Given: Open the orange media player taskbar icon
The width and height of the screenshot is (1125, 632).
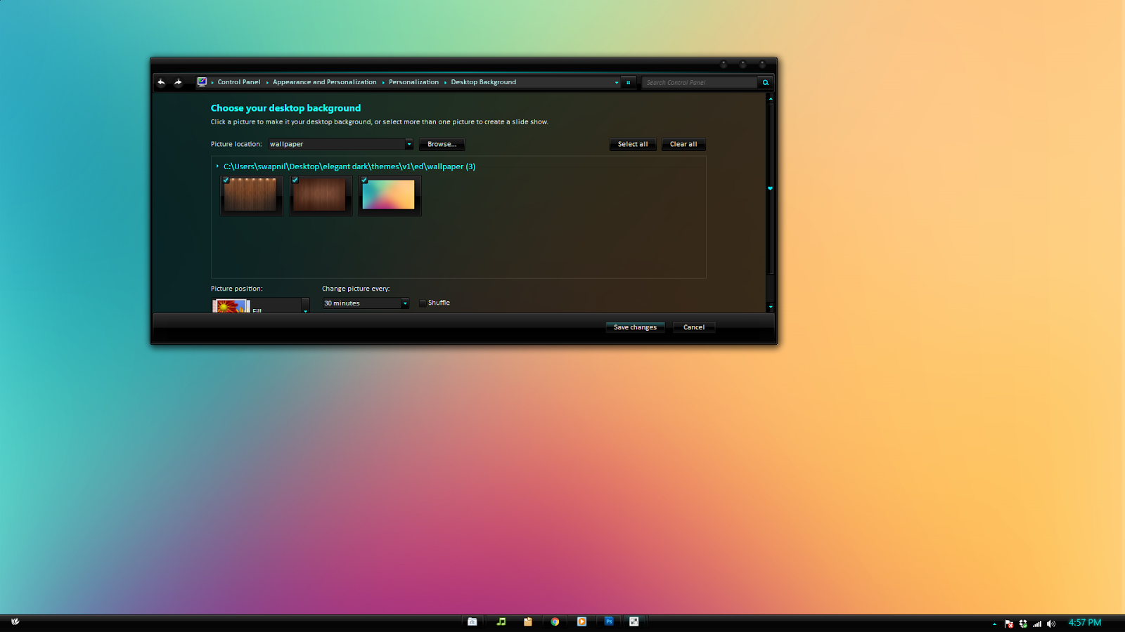Looking at the screenshot, I should point(581,621).
